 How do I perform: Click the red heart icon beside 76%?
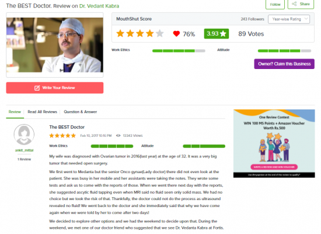[176, 34]
